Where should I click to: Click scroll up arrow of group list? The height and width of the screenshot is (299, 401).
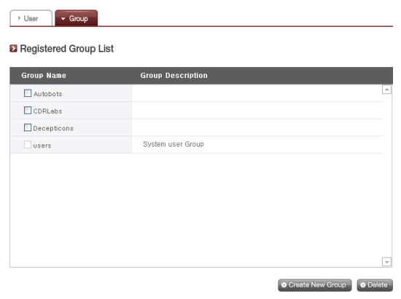point(386,90)
